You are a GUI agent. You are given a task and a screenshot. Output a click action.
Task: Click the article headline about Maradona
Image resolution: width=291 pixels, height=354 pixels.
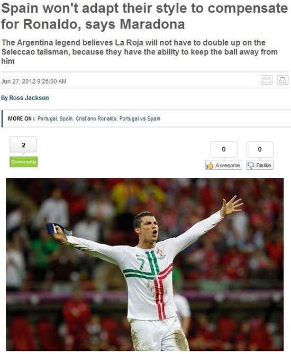[144, 16]
